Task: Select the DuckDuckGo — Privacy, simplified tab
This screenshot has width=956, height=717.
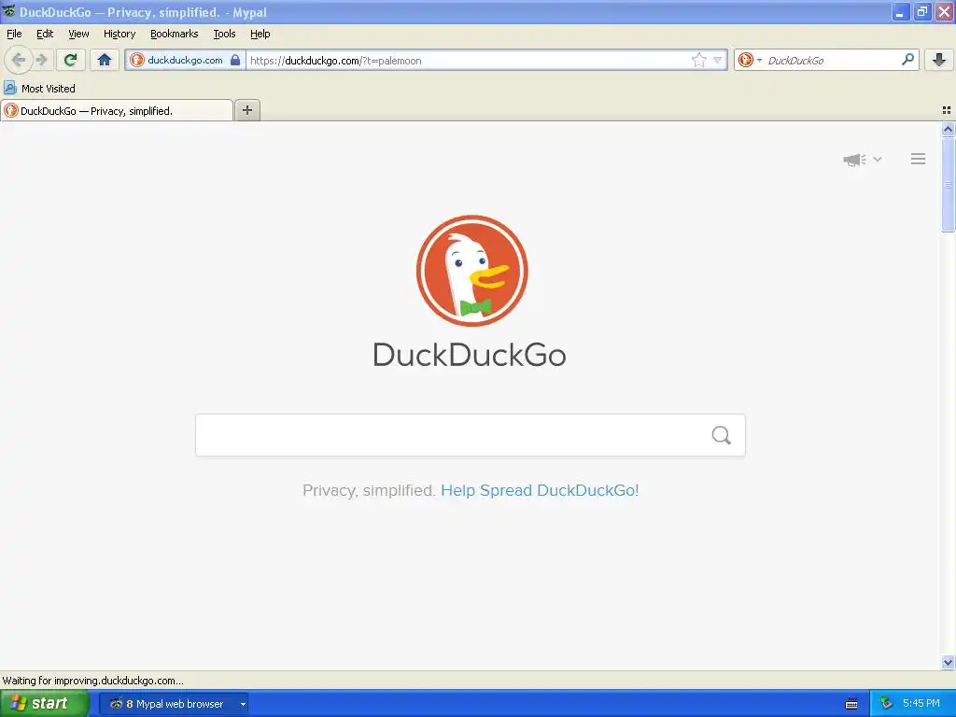Action: [x=117, y=110]
